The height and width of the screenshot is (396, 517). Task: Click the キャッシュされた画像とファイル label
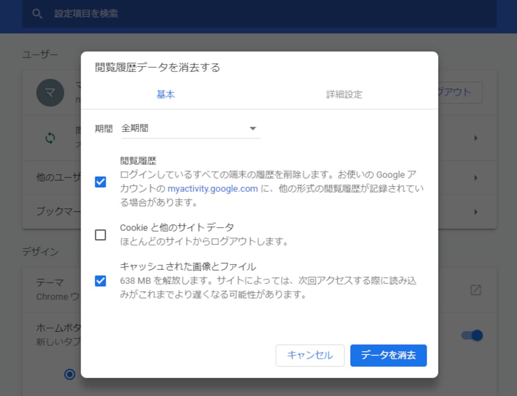click(188, 266)
